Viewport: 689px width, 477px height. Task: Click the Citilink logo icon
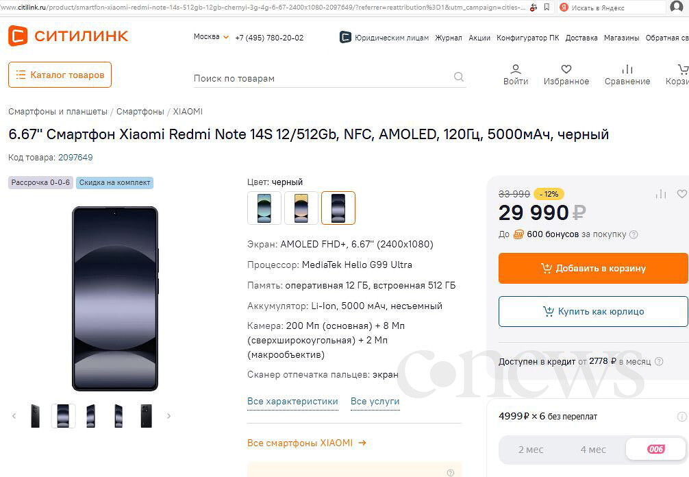coord(18,36)
